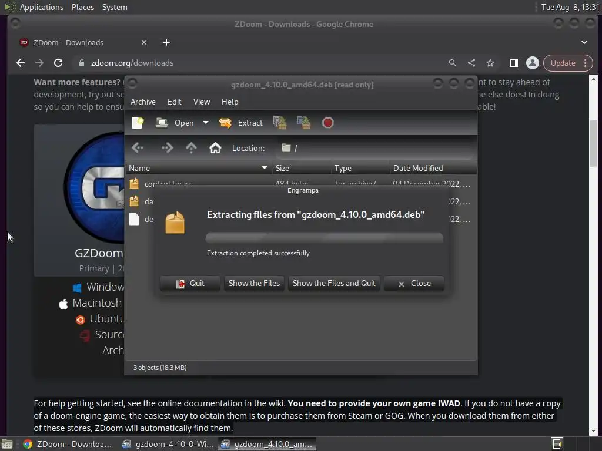Click the workspace switcher icon bottom right
602x451 pixels.
click(557, 444)
